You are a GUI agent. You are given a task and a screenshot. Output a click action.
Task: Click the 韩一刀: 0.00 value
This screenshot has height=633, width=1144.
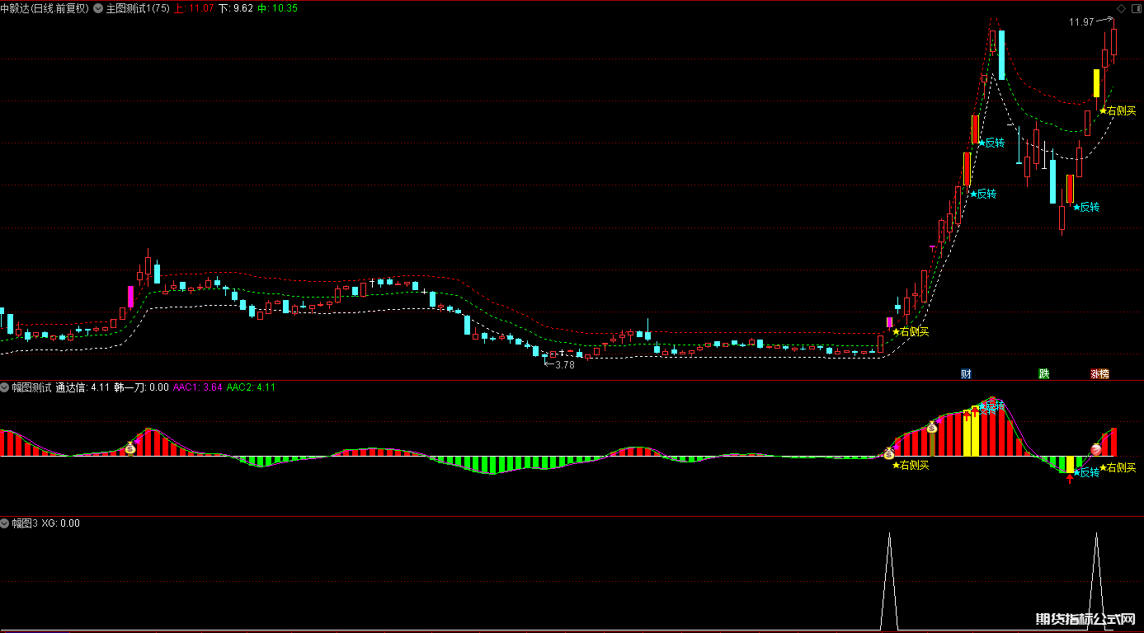[142, 387]
